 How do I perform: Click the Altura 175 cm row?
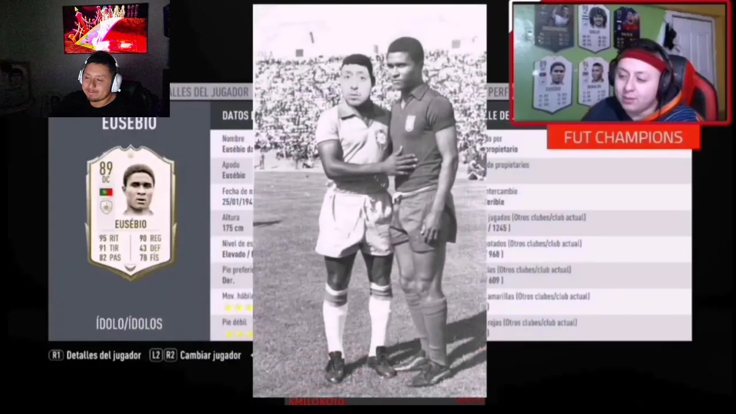pos(232,223)
